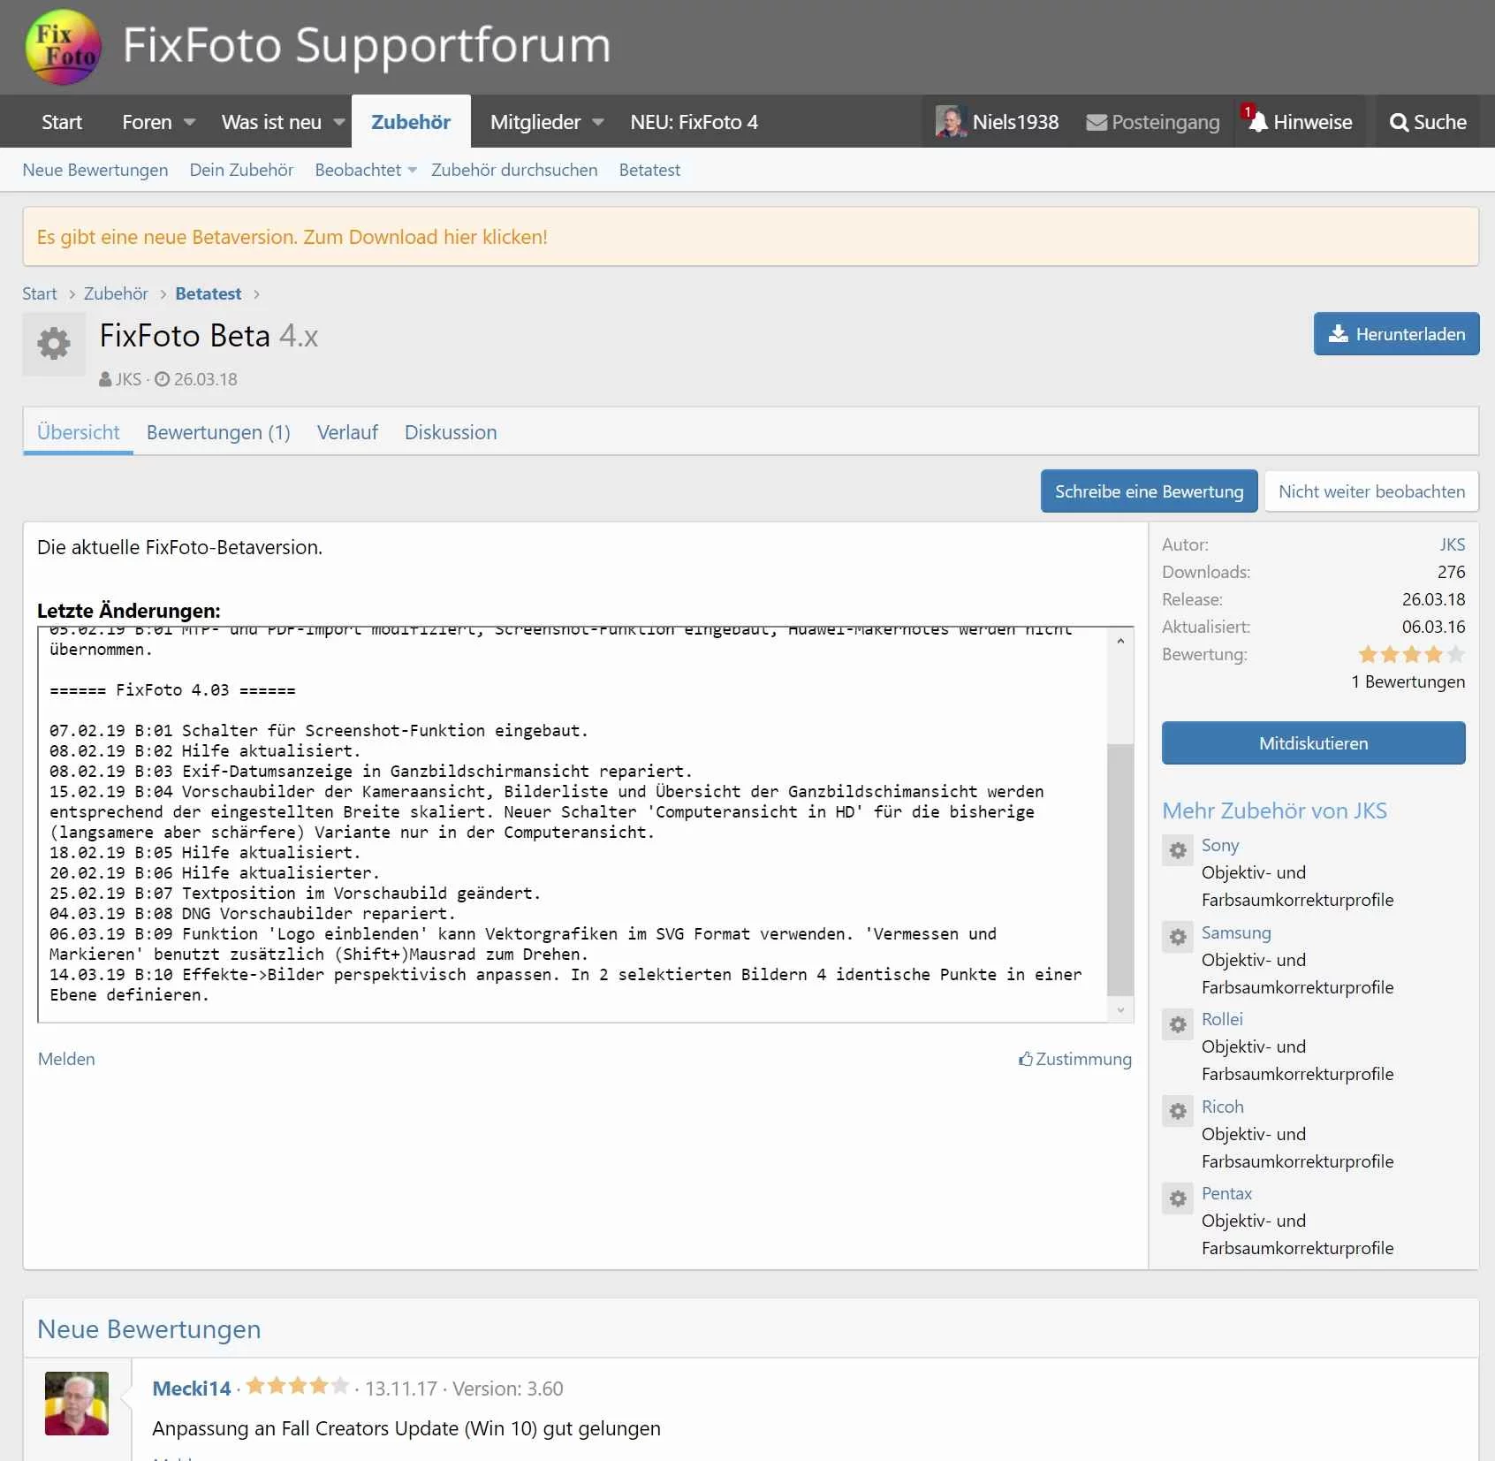Expand the Was ist neu dropdown arrow
The height and width of the screenshot is (1461, 1495).
point(339,122)
